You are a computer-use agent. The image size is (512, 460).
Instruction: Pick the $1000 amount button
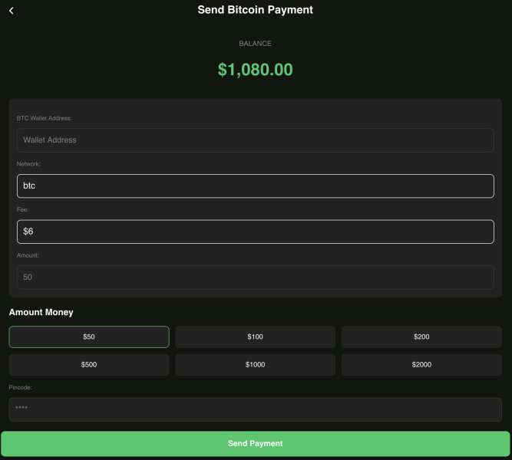[255, 365]
